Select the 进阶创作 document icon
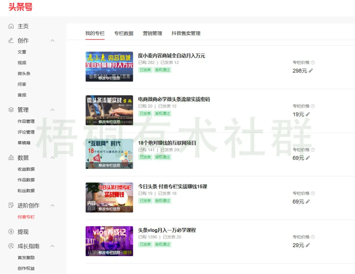Screen dimensions: 355x274 [x=11, y=205]
